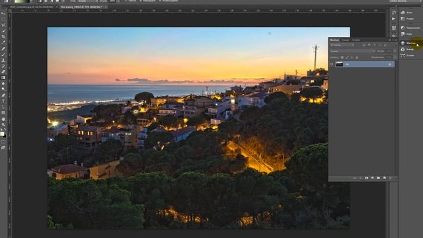
Task: Select the Crop tool
Action: (3, 37)
